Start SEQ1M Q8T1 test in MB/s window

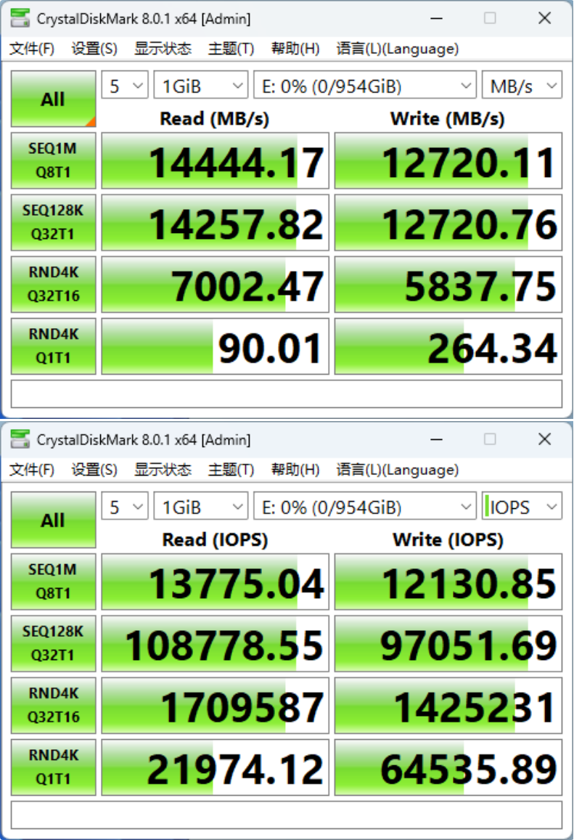pyautogui.click(x=53, y=160)
